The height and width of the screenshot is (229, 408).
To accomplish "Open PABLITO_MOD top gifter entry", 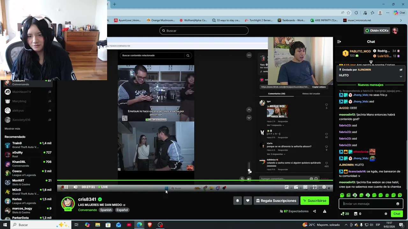I will 356,53.
